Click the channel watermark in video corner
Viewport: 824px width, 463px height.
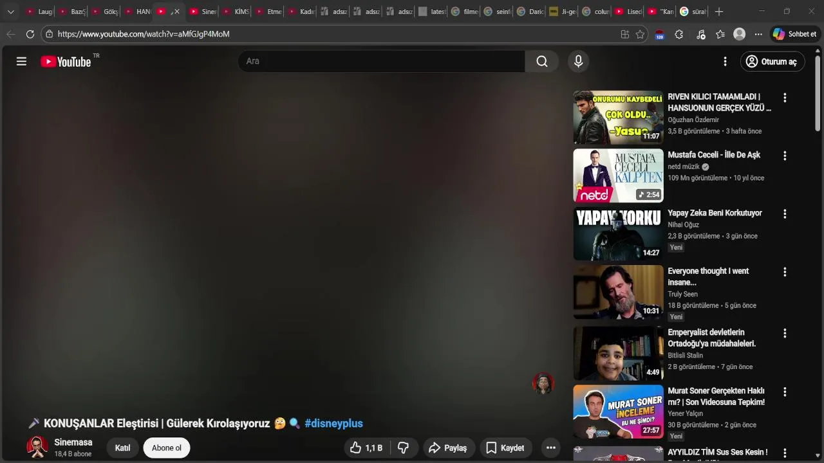click(543, 383)
